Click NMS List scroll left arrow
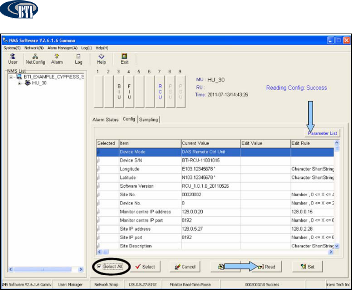This screenshot has width=352, height=290. pos(11,269)
